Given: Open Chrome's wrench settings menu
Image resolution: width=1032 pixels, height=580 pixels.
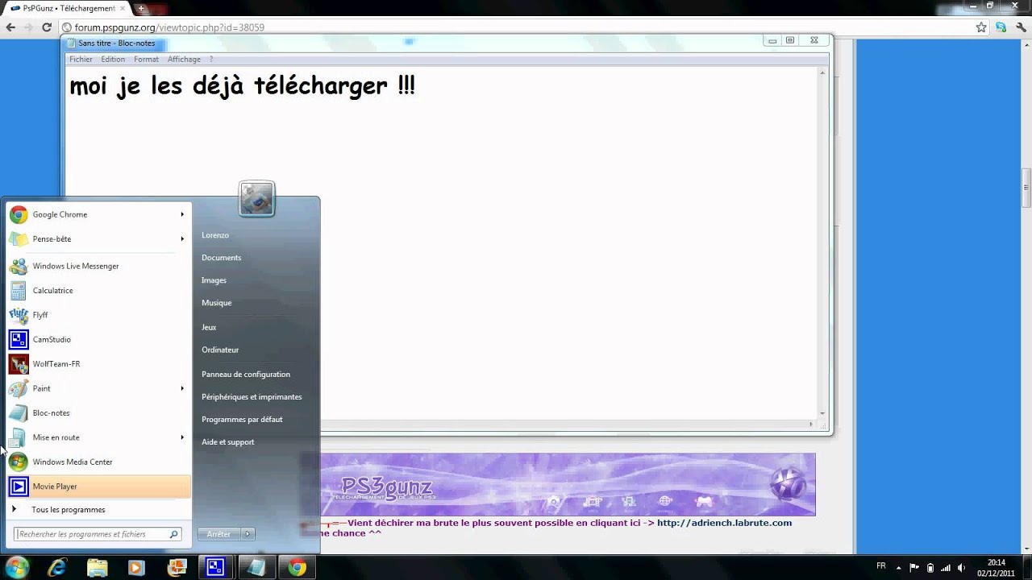Looking at the screenshot, I should [1020, 27].
